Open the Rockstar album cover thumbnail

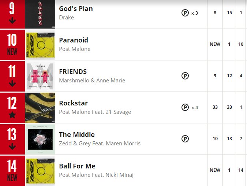(x=40, y=108)
